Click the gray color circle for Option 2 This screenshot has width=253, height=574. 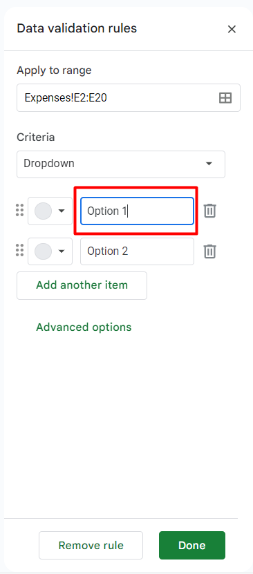[44, 251]
